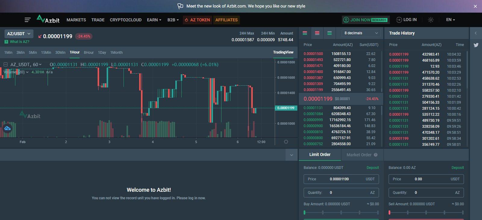Open the EN language dropdown

pos(450,20)
